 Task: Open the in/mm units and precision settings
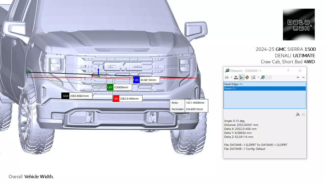click(236, 77)
